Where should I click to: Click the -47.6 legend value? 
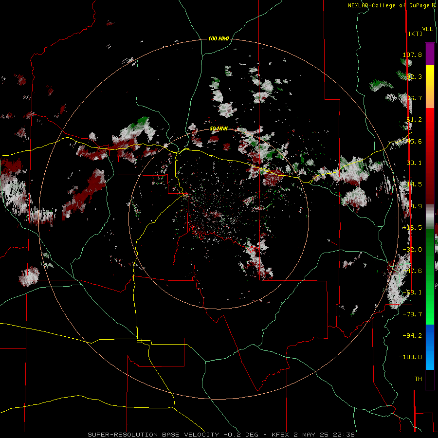[x=412, y=271]
